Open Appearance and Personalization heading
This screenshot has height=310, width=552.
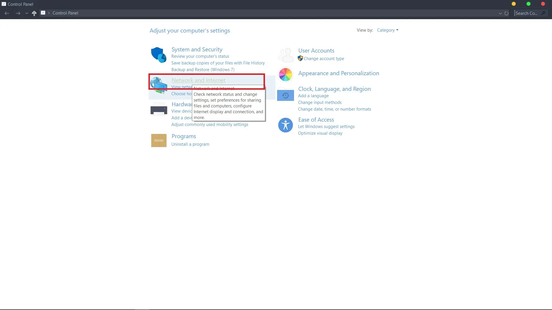point(339,73)
